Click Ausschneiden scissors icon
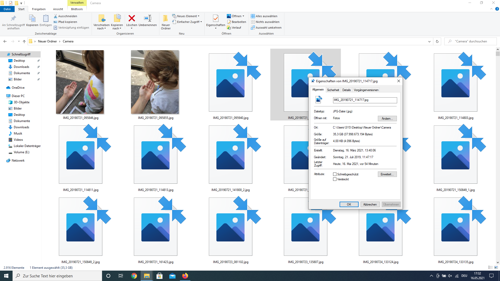Viewport: 500px width, 281px height. 55,16
